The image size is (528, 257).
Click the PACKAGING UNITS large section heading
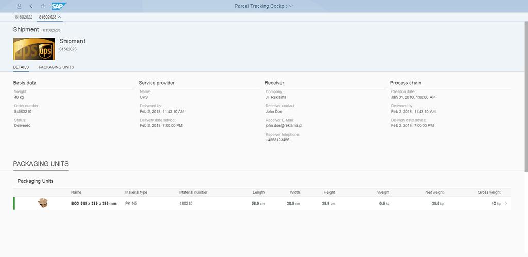pos(41,164)
